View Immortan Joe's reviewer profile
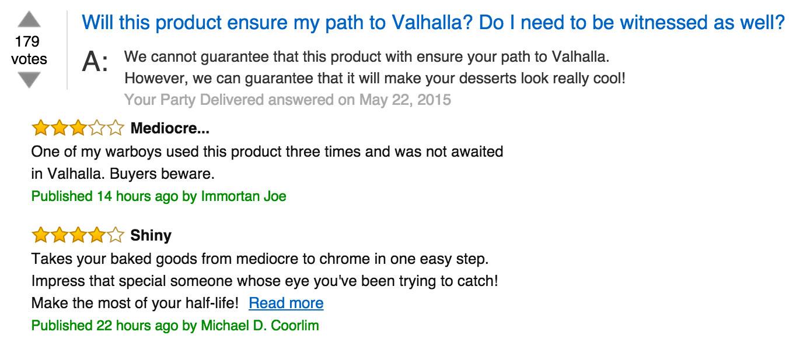803x339 pixels. coord(243,196)
